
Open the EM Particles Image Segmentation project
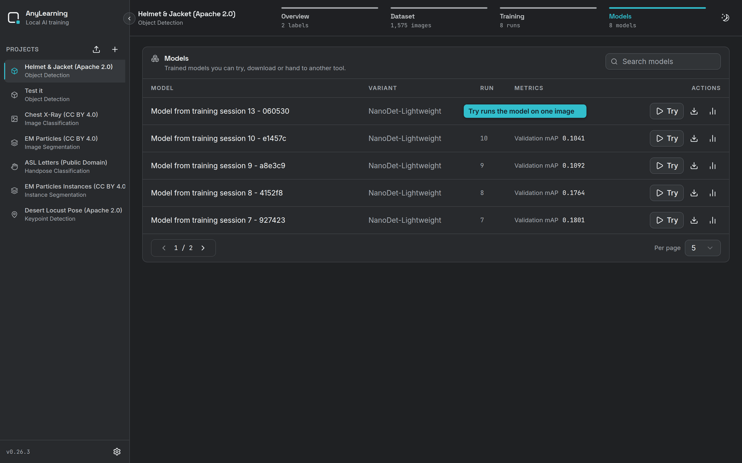coord(65,143)
